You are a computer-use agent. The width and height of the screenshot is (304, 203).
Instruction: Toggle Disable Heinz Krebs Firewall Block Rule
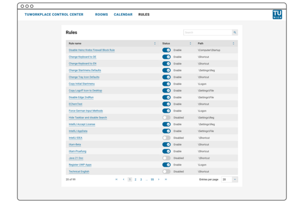(x=167, y=50)
